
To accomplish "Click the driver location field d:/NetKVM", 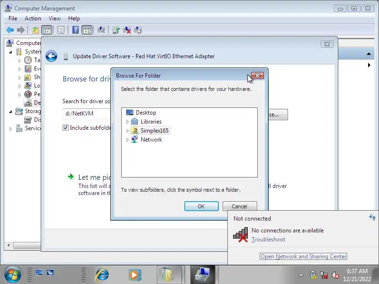I will tap(87, 114).
